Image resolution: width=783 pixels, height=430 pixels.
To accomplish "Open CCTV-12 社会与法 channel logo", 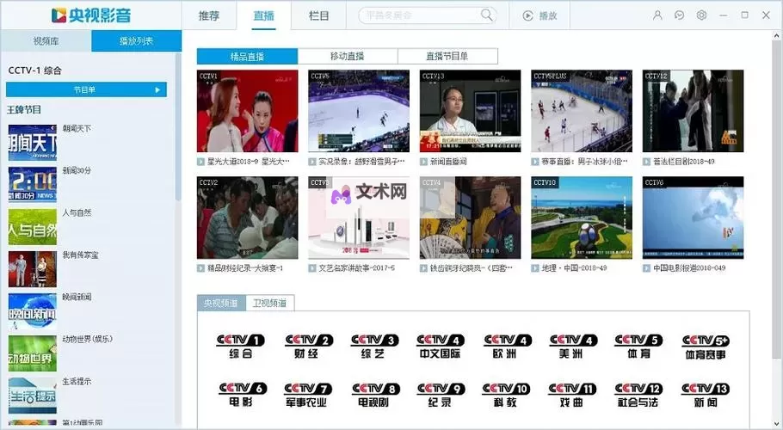I will 638,395.
